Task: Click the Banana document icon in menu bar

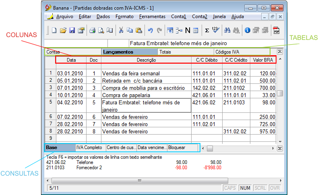Action: pos(50,17)
